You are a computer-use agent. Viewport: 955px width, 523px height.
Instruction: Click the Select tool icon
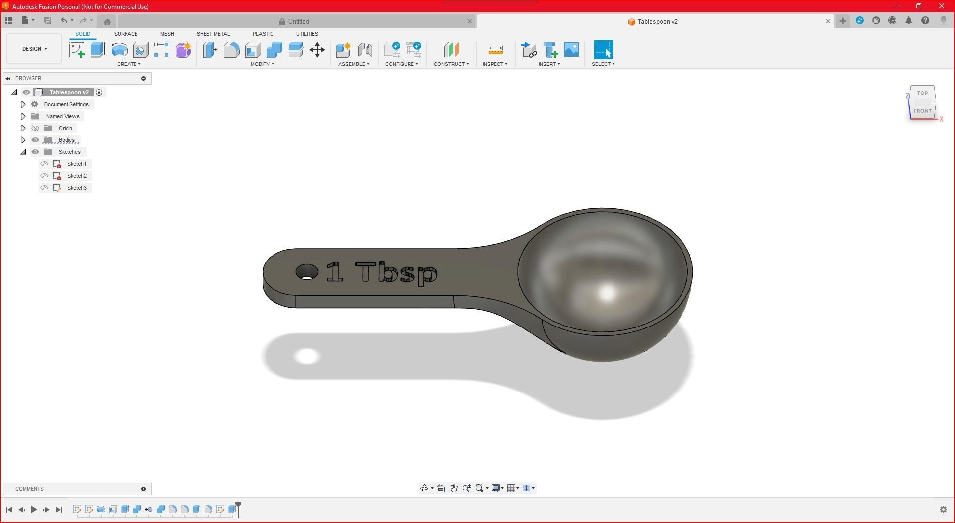tap(603, 50)
